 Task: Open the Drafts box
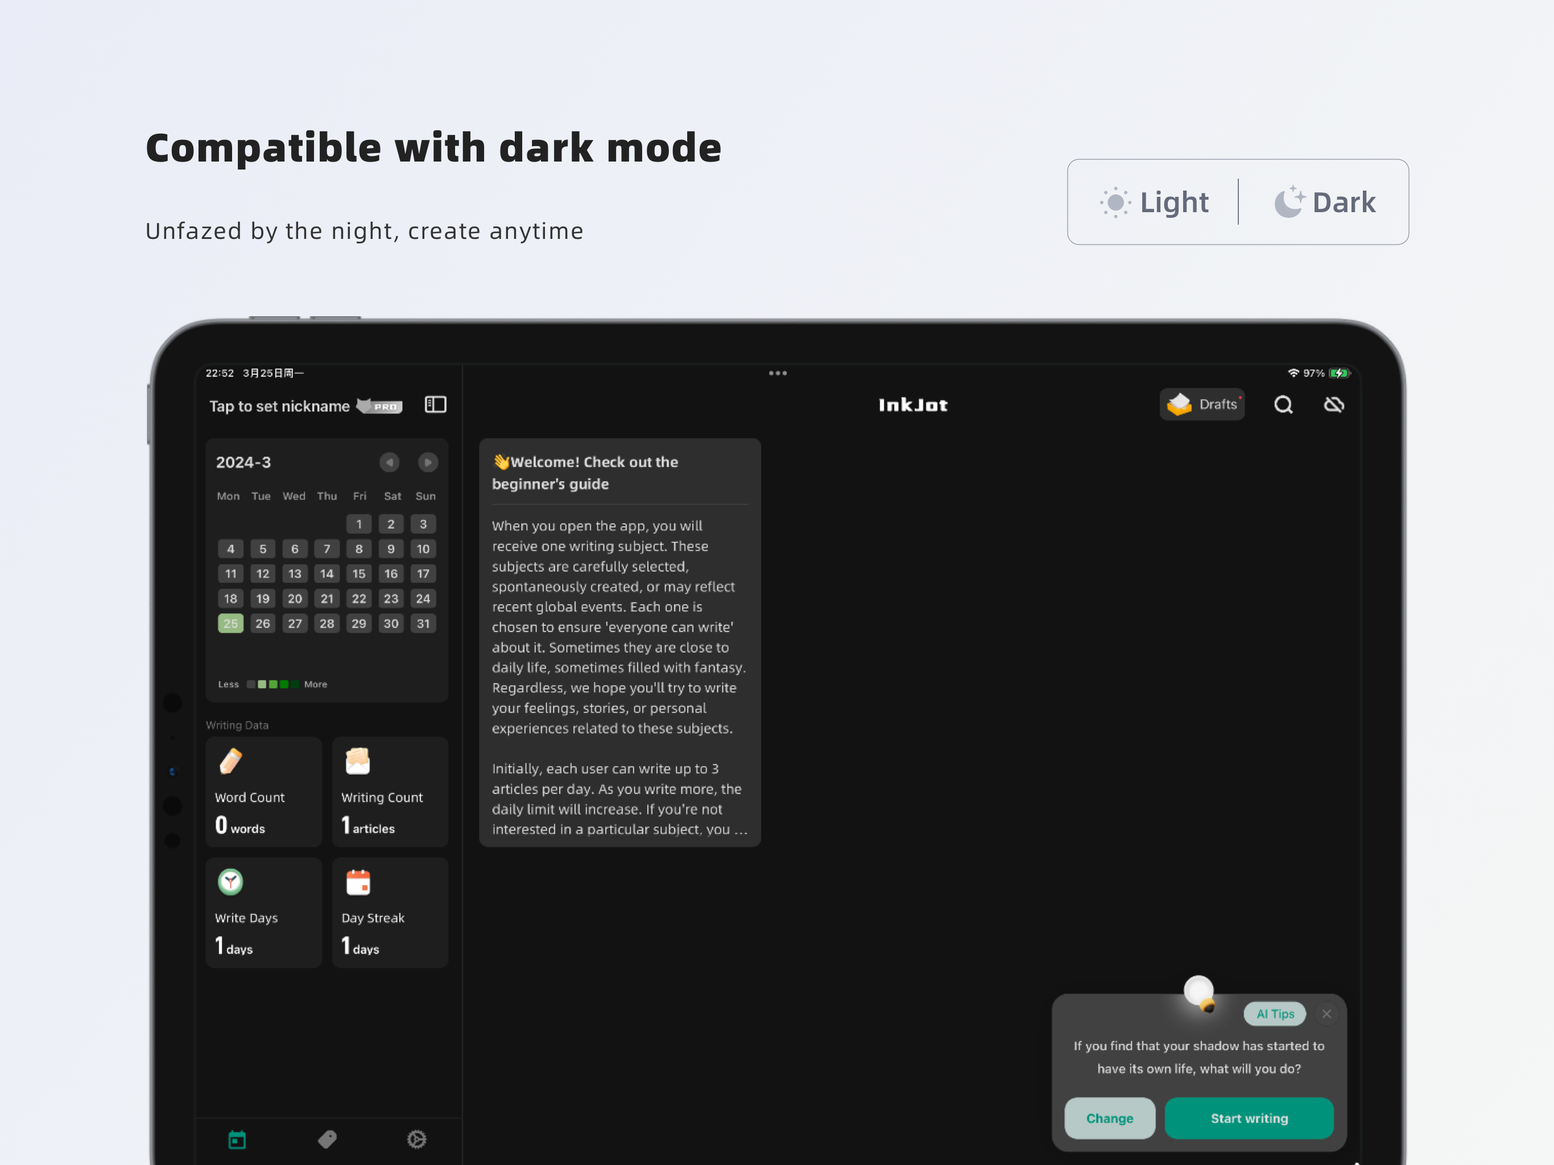(1202, 404)
